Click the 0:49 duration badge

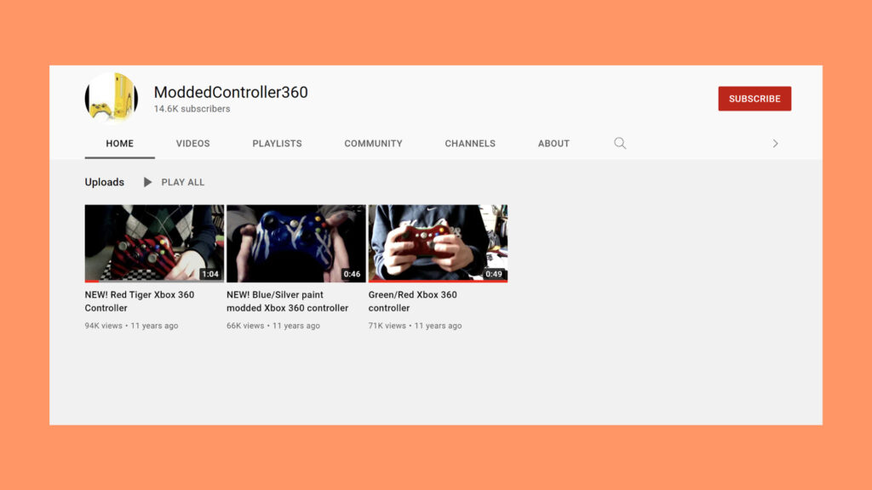pyautogui.click(x=494, y=274)
